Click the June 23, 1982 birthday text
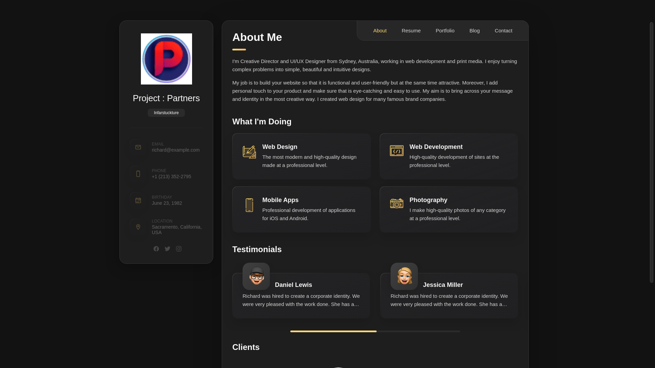 pos(167,203)
